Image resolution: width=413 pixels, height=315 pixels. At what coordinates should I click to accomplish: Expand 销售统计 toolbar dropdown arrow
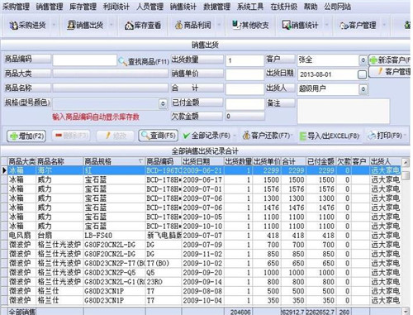[x=326, y=26]
